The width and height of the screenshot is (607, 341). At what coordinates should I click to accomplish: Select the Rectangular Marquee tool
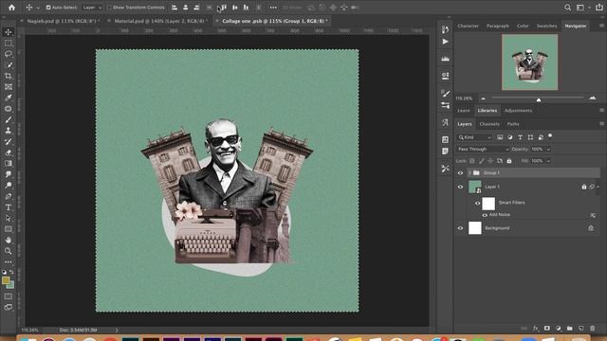9,44
